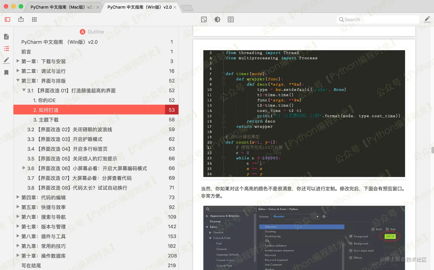Open the bookmarks sidebar icon

click(x=6, y=72)
